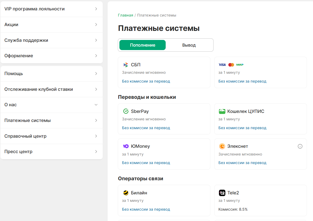Open the Акции menu item
Screen dimensions: 313x221
pos(52,24)
